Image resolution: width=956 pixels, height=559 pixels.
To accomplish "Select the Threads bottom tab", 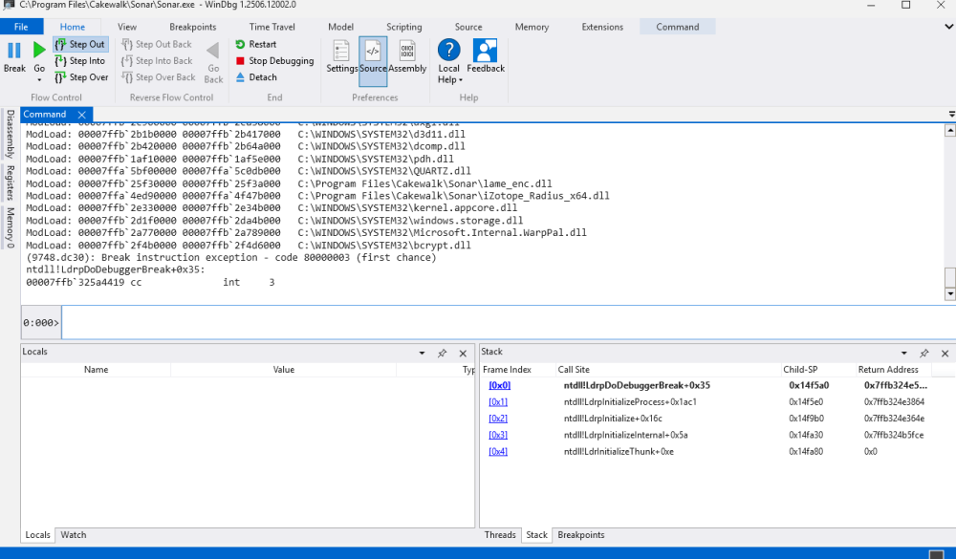I will tap(500, 534).
